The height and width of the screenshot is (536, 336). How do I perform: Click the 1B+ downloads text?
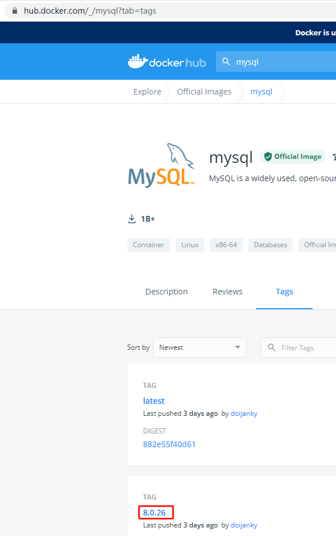pos(148,219)
